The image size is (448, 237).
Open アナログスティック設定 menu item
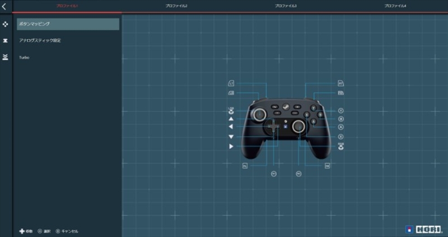(68, 40)
